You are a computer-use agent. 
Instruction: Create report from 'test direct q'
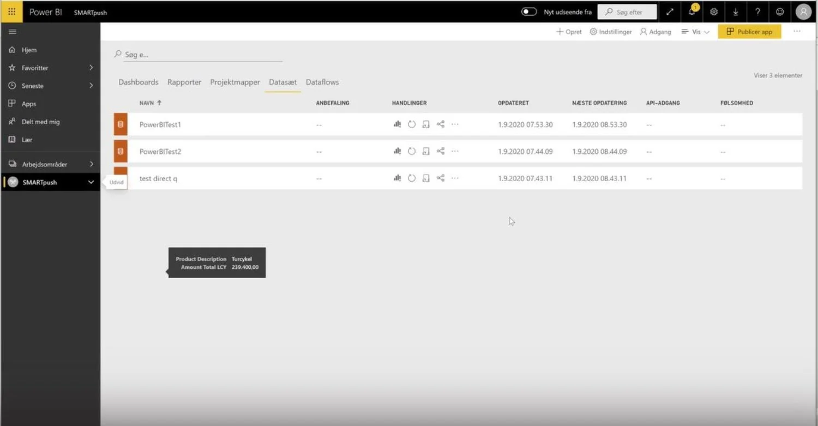click(397, 178)
